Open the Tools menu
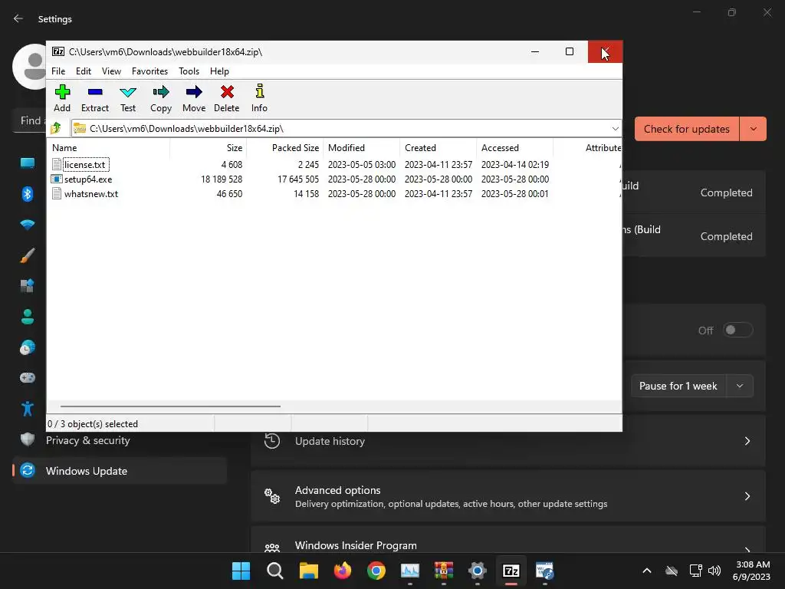Screen dimensions: 785x589 click(189, 71)
